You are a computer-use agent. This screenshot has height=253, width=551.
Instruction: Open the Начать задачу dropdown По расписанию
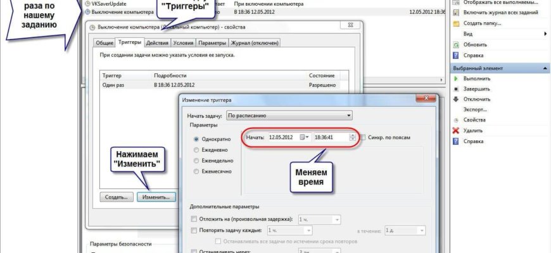[x=289, y=116]
